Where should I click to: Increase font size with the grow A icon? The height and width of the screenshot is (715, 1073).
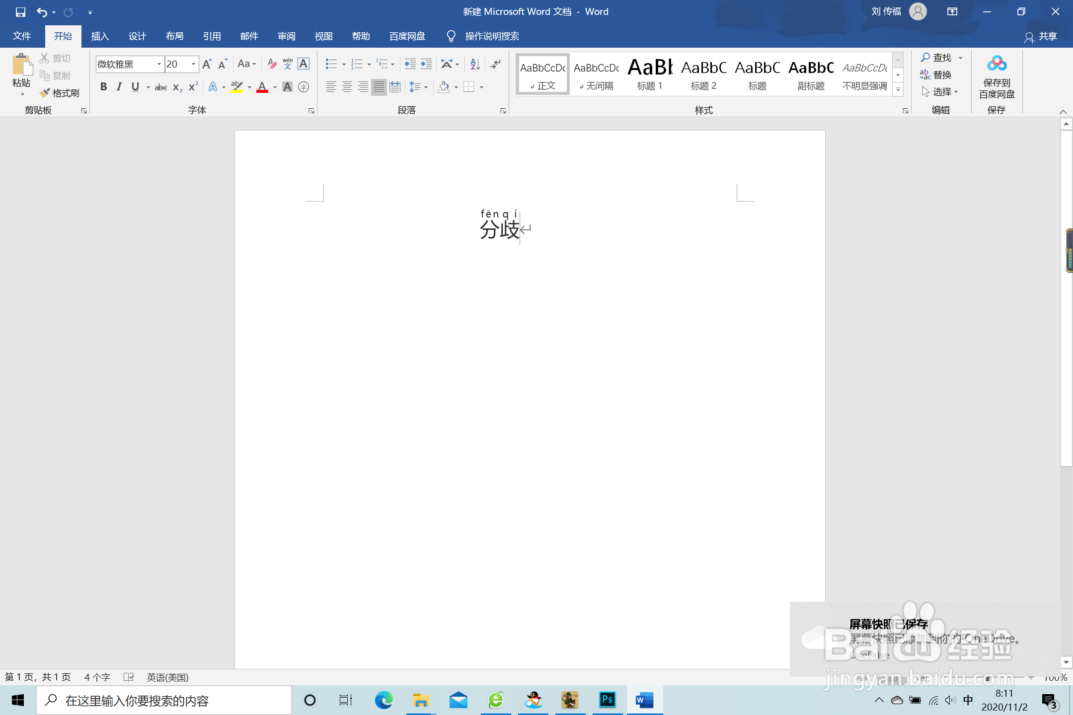[x=207, y=64]
